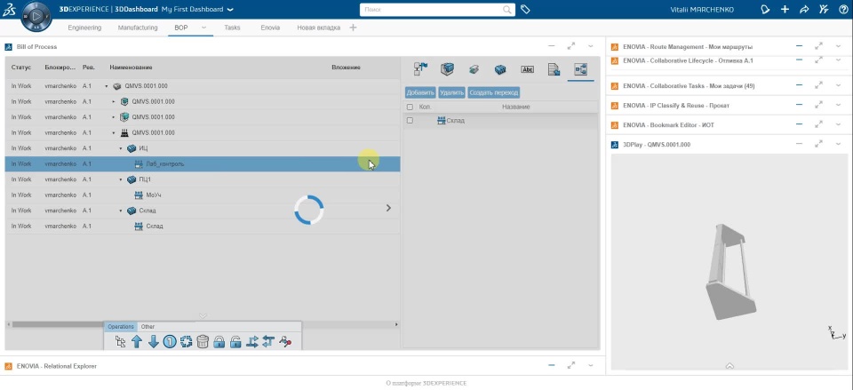Click the blue cube product icon in the right panel
This screenshot has height=390, width=853.
pyautogui.click(x=447, y=69)
